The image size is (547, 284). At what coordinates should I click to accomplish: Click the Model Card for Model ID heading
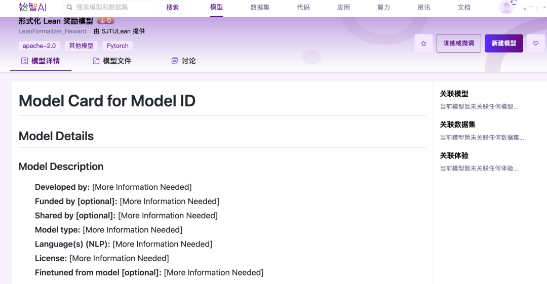point(107,101)
